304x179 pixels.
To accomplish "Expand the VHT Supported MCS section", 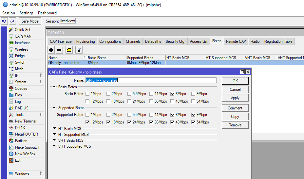I will [x=54, y=146].
